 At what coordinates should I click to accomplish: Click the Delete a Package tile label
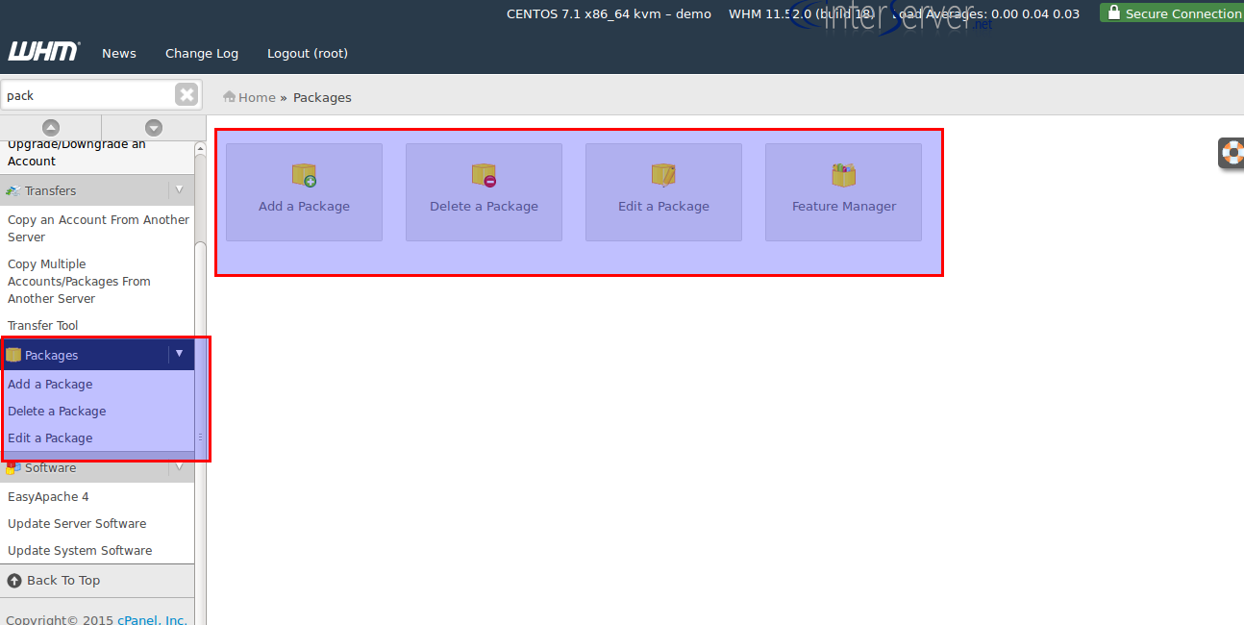pyautogui.click(x=484, y=206)
